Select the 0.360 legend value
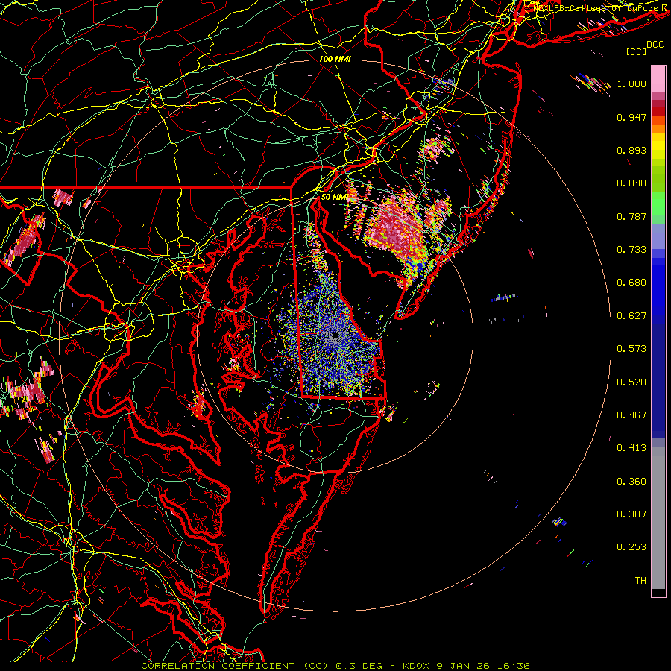The width and height of the screenshot is (671, 671). [x=631, y=482]
